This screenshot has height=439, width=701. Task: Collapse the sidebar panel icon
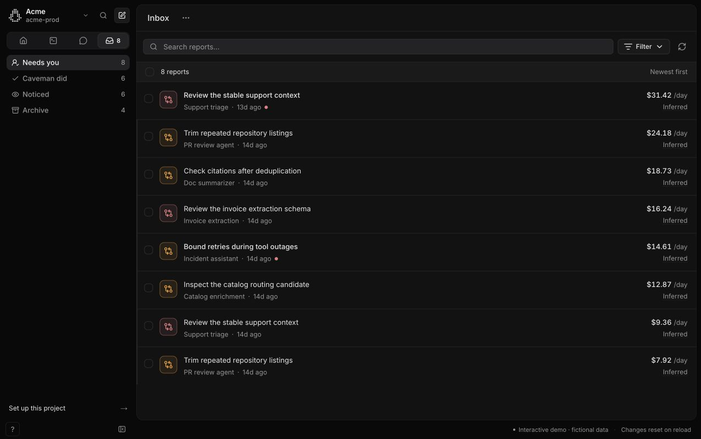[x=122, y=429]
